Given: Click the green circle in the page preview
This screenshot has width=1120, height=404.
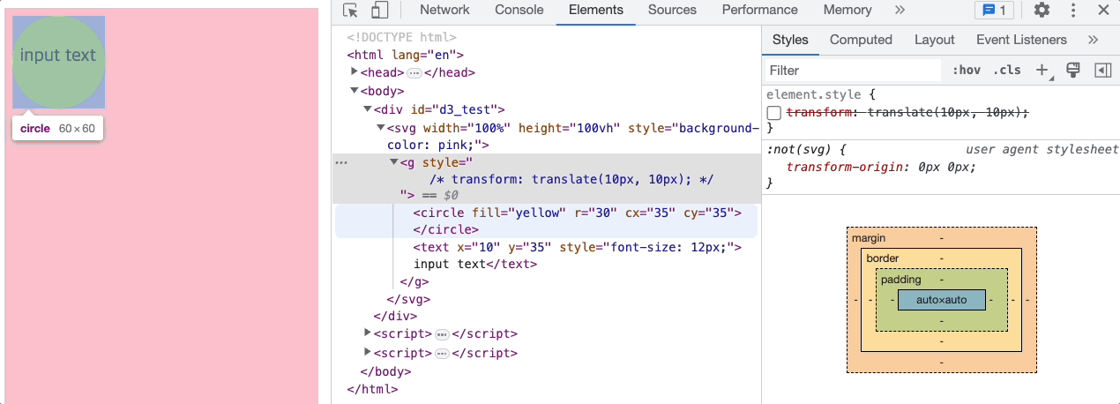Looking at the screenshot, I should coord(59,63).
